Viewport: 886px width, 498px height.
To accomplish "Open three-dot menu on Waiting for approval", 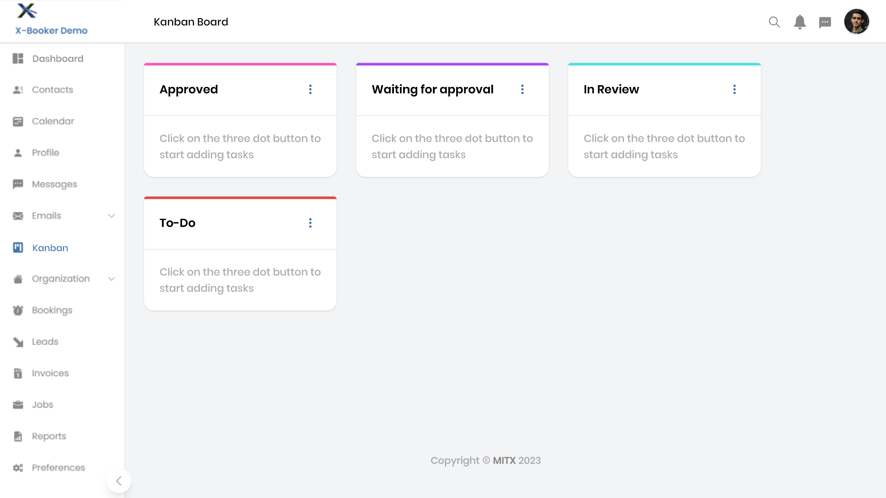I will pos(522,89).
